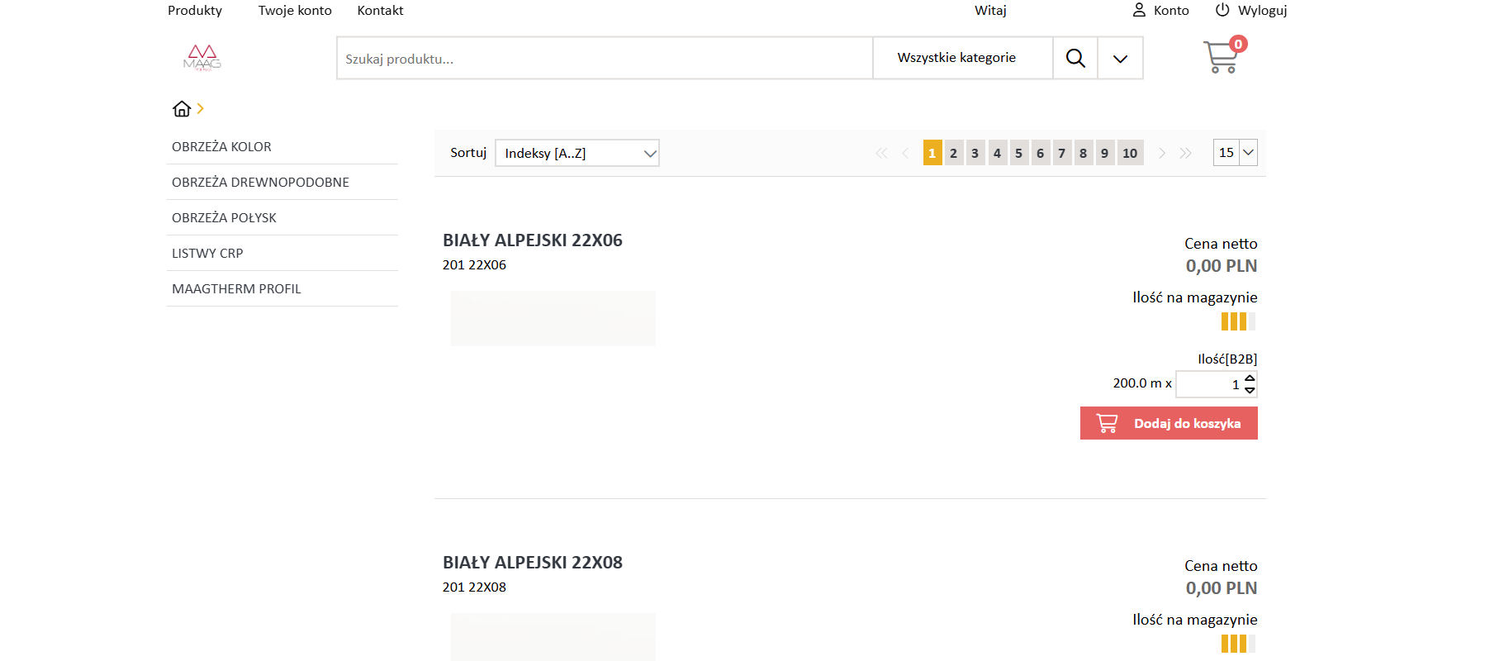Open the Sortuj Indeksy [A..Z] dropdown
1504x661 pixels.
[577, 153]
